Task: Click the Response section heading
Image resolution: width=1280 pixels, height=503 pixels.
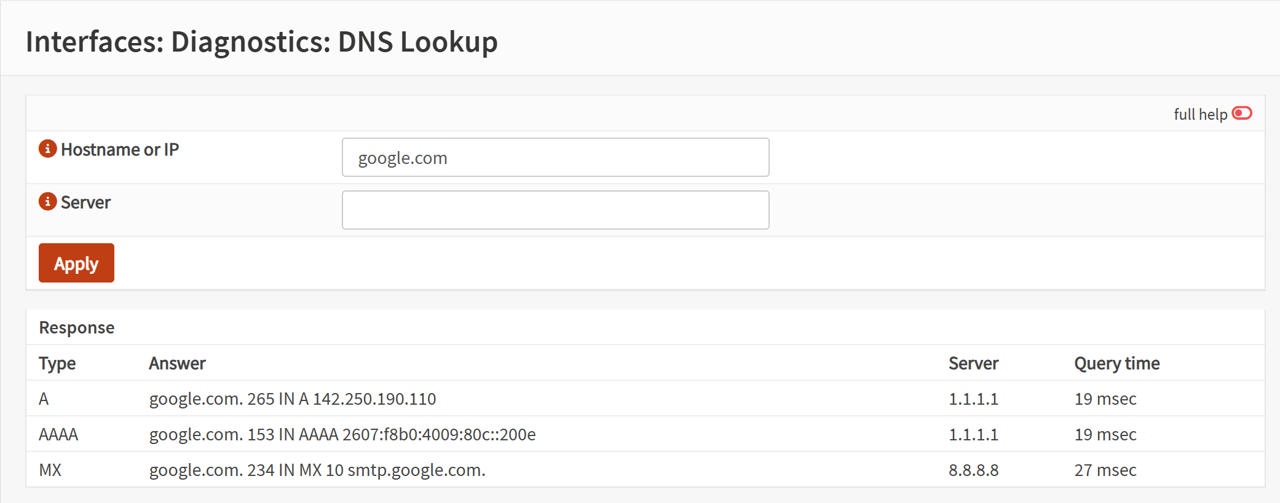Action: [x=77, y=328]
